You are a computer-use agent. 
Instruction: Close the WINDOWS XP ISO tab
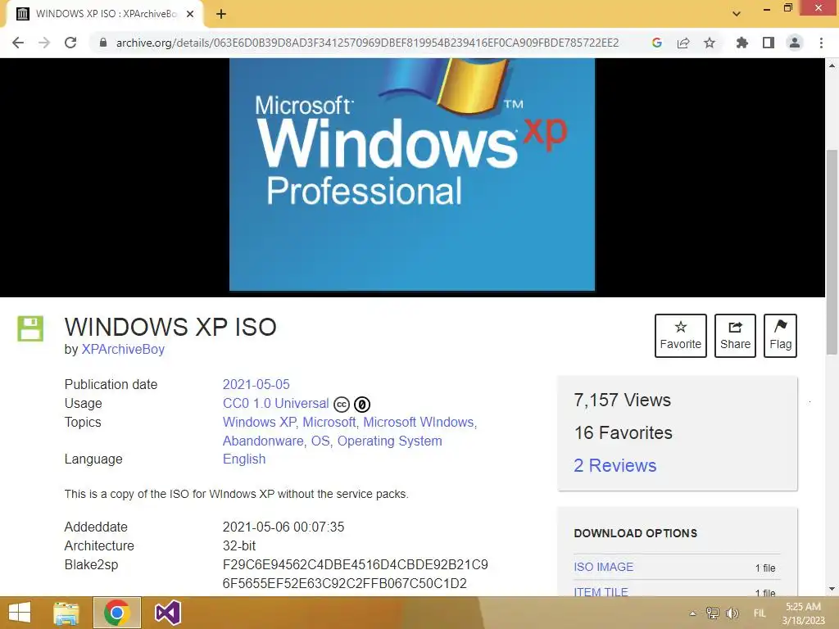click(x=190, y=14)
